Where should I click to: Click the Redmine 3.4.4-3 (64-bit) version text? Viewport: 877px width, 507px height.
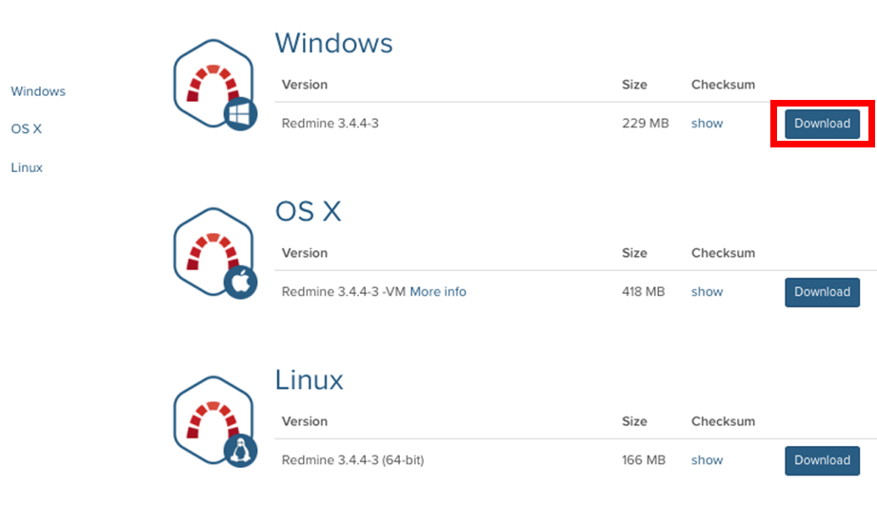pos(352,460)
